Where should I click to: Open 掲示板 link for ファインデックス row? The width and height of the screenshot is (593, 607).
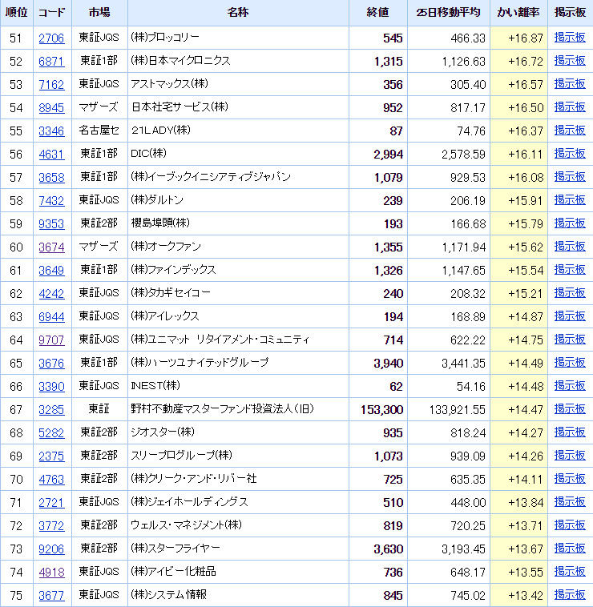(570, 270)
